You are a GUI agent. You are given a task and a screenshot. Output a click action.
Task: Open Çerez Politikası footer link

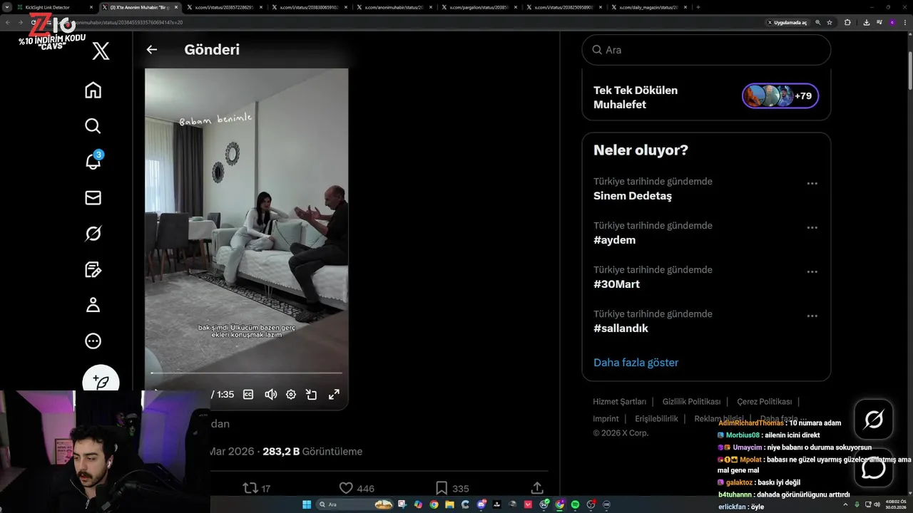(764, 402)
